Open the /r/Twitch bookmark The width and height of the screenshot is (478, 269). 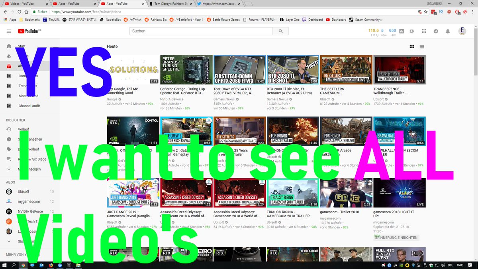(x=132, y=20)
